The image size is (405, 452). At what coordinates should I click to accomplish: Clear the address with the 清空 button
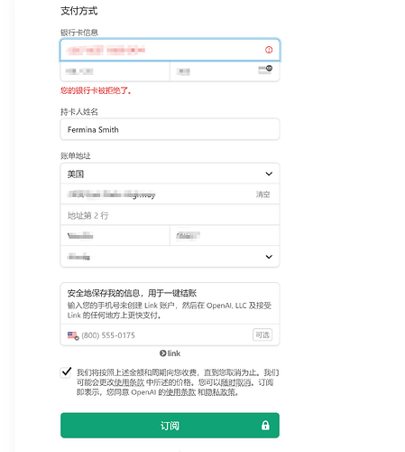pyautogui.click(x=262, y=194)
